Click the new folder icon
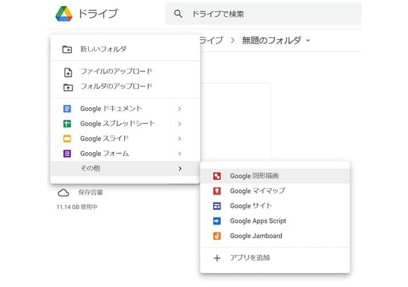408x287 pixels. (x=67, y=49)
